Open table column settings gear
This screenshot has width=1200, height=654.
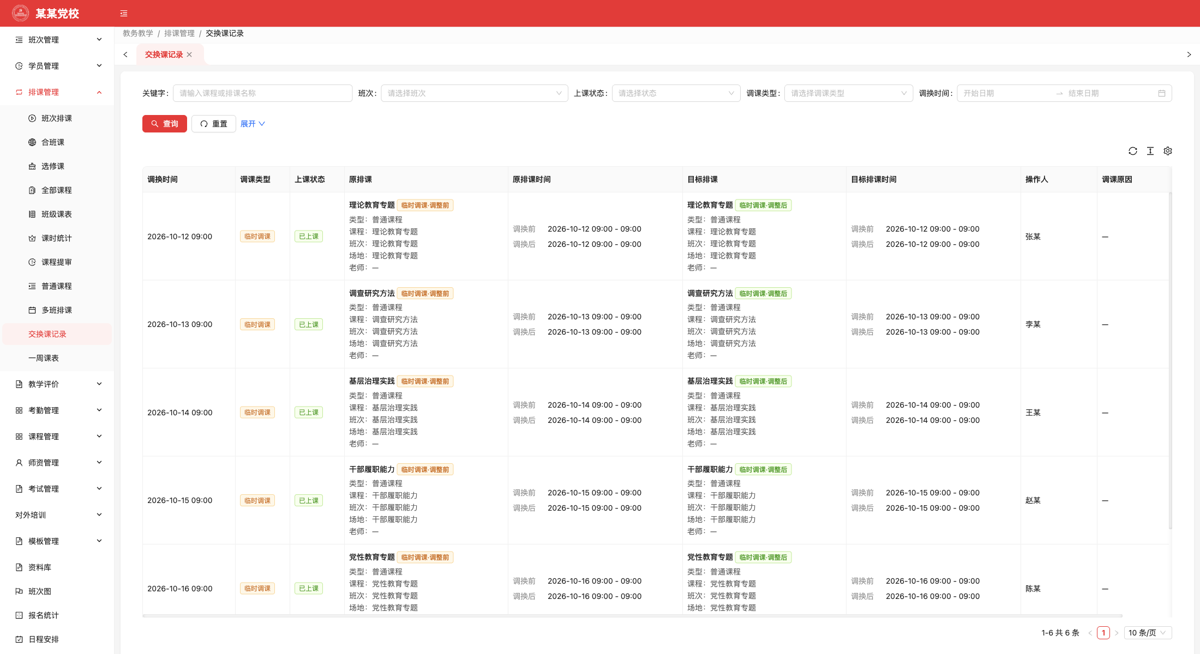click(x=1168, y=151)
